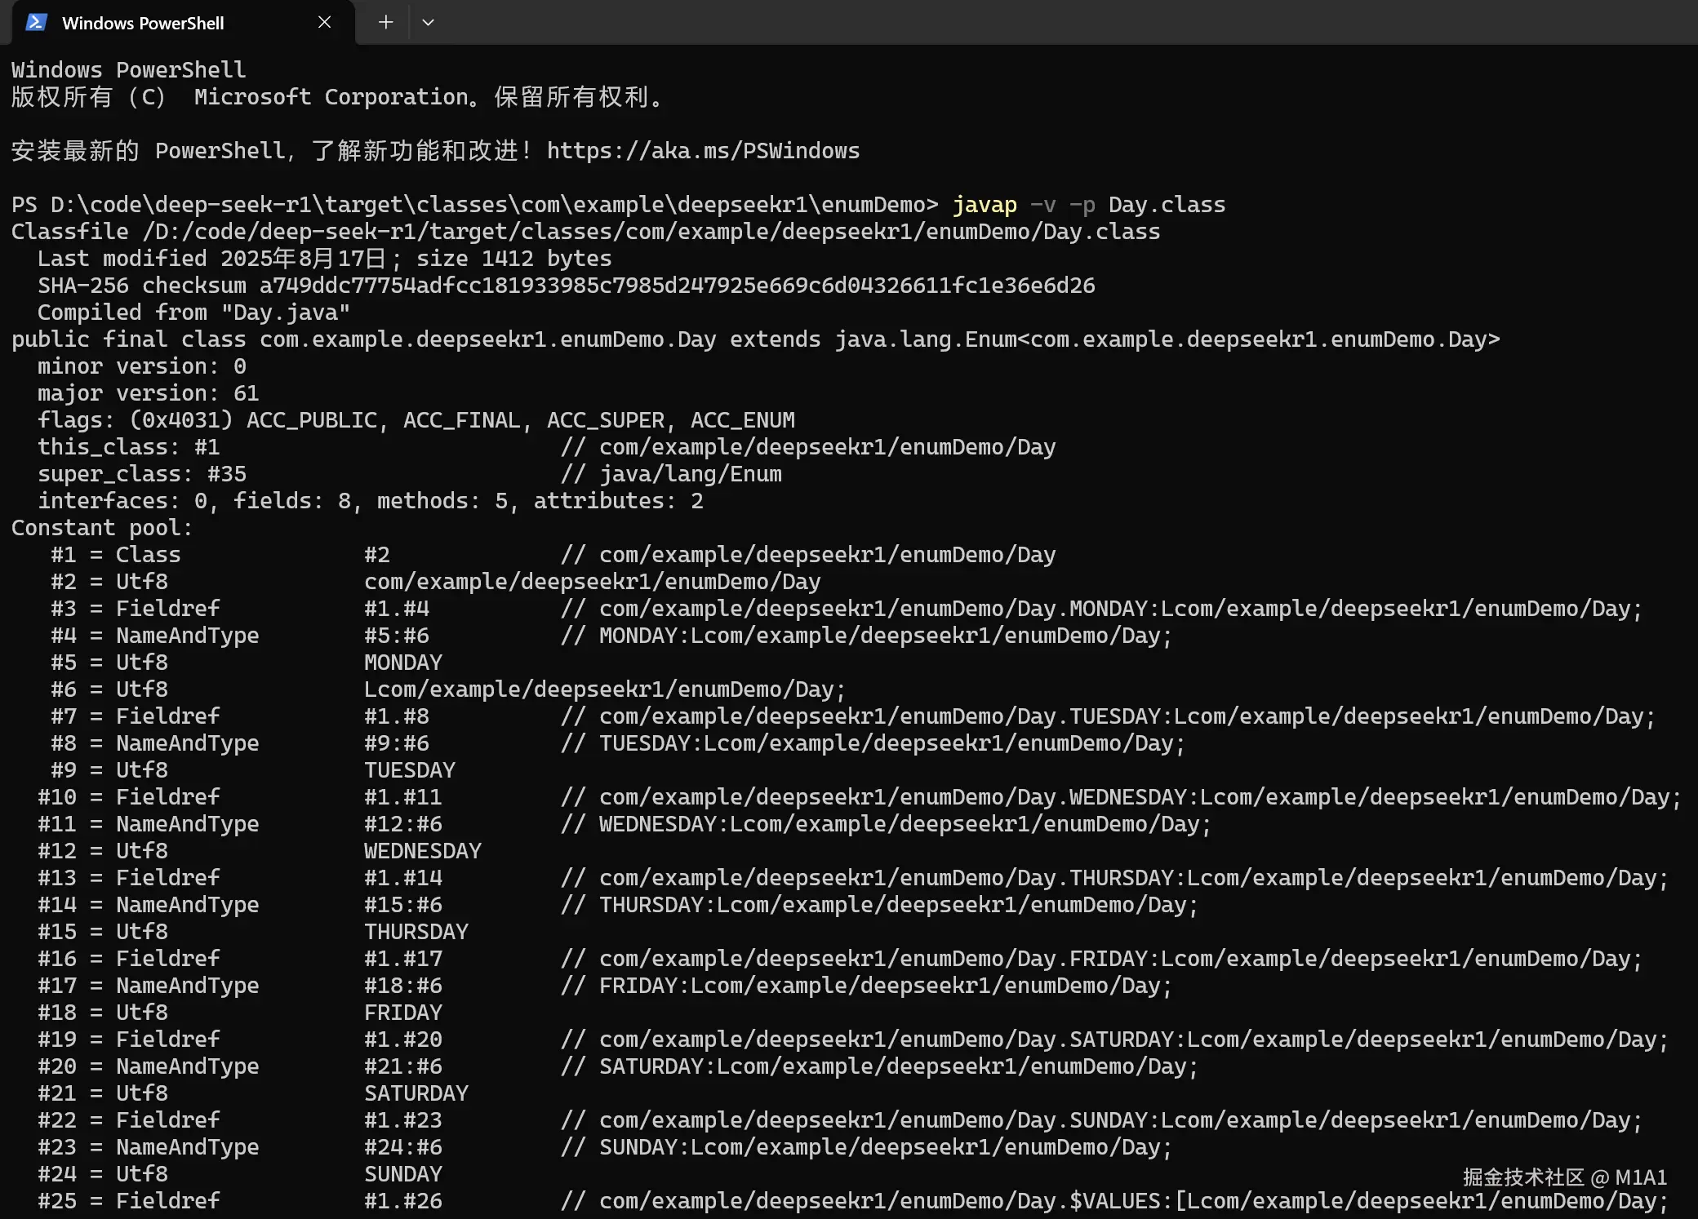Open a new tab with the plus button
This screenshot has width=1698, height=1219.
(x=386, y=23)
